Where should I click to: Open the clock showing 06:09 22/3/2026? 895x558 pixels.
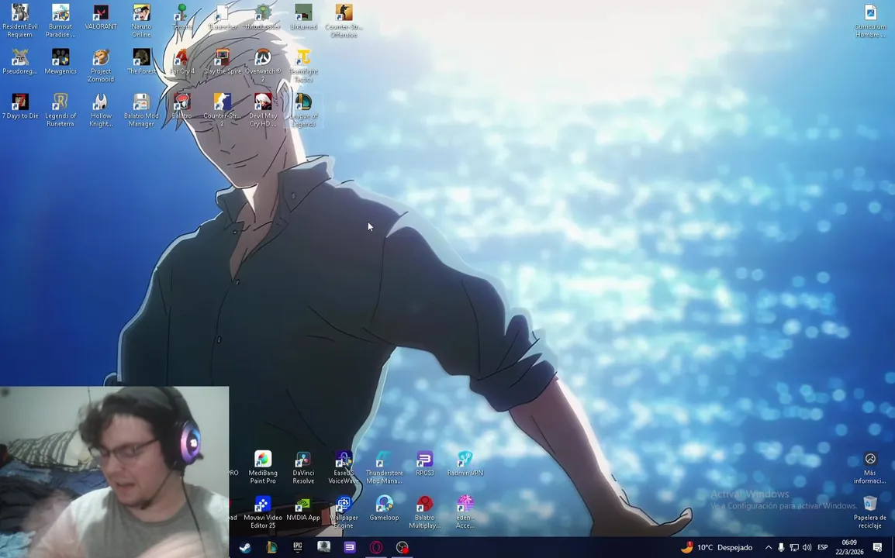pyautogui.click(x=849, y=547)
